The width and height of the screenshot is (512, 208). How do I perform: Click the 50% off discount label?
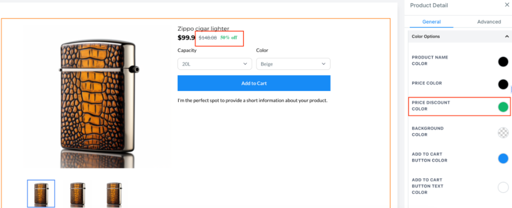tap(229, 38)
